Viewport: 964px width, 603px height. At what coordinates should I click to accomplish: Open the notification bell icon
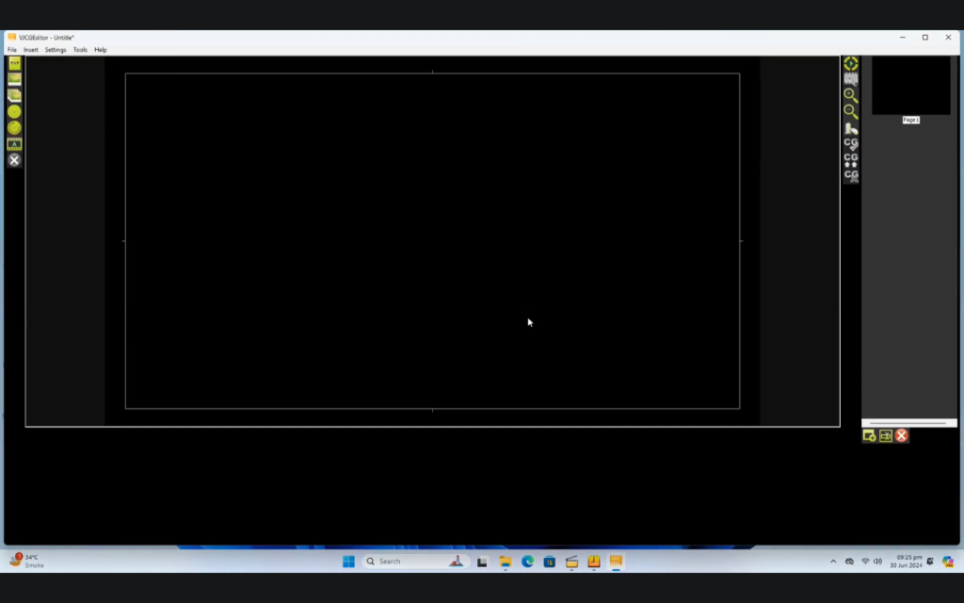tap(930, 562)
